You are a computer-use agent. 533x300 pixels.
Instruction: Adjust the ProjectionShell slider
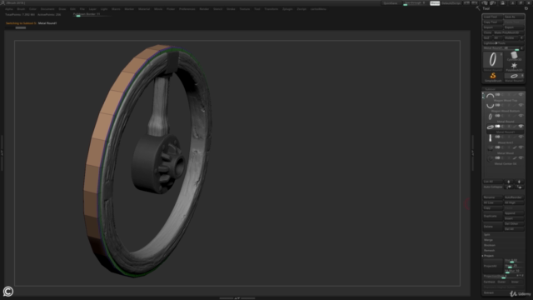pyautogui.click(x=503, y=277)
